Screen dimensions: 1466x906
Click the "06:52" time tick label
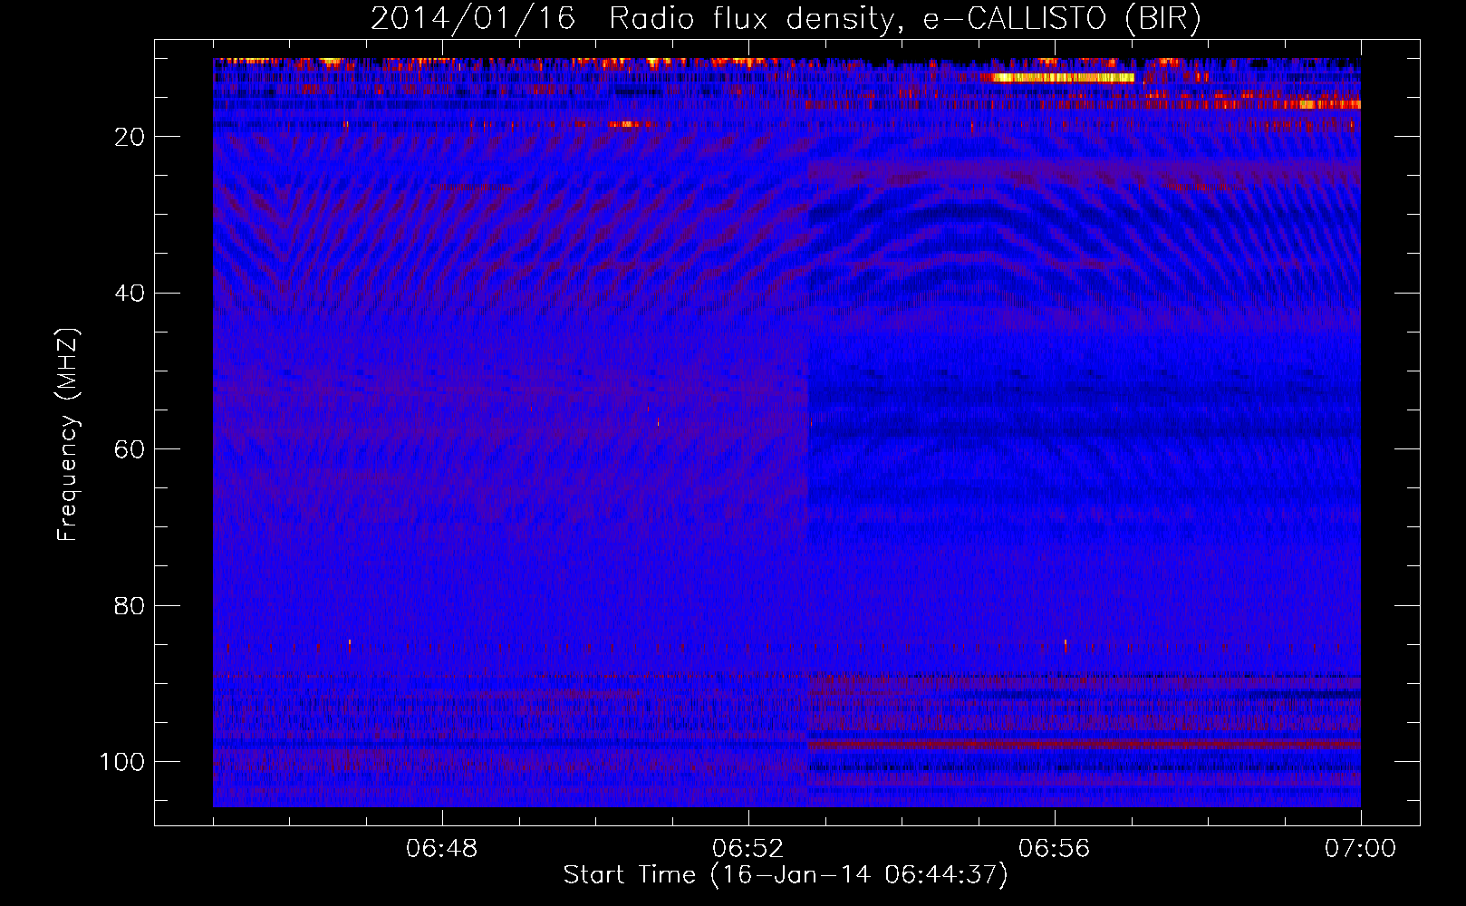[748, 849]
